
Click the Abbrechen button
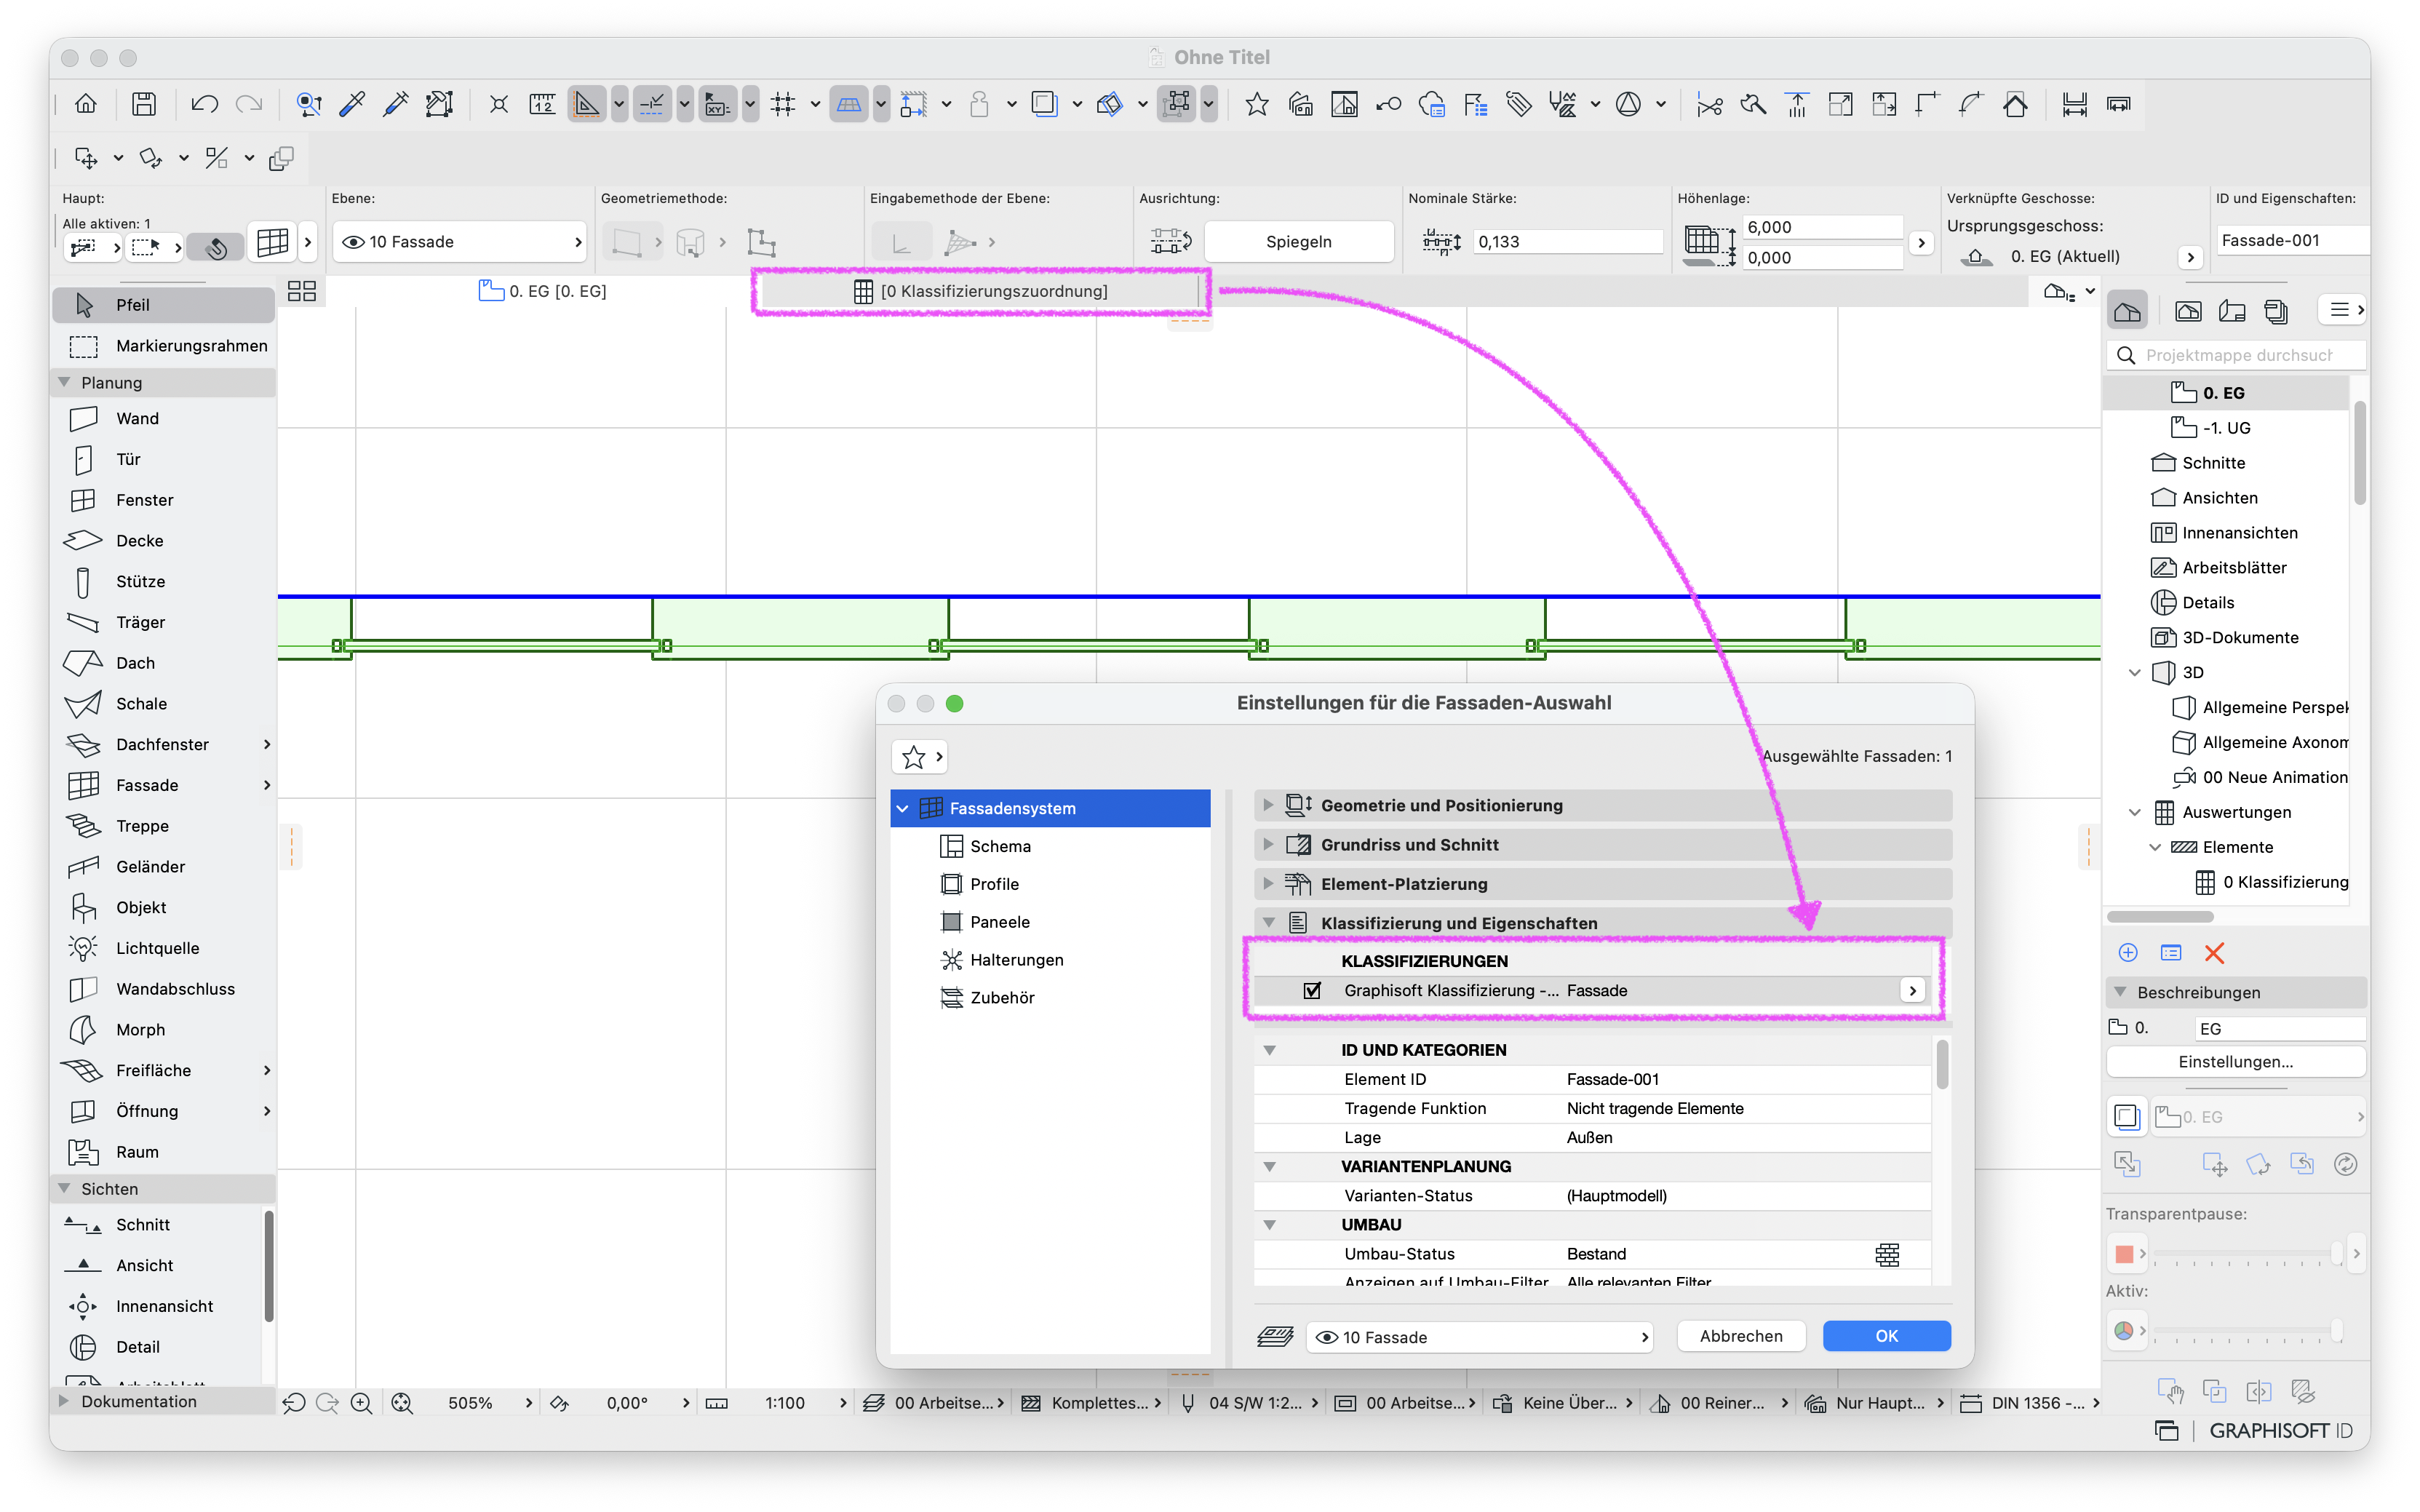(1741, 1336)
